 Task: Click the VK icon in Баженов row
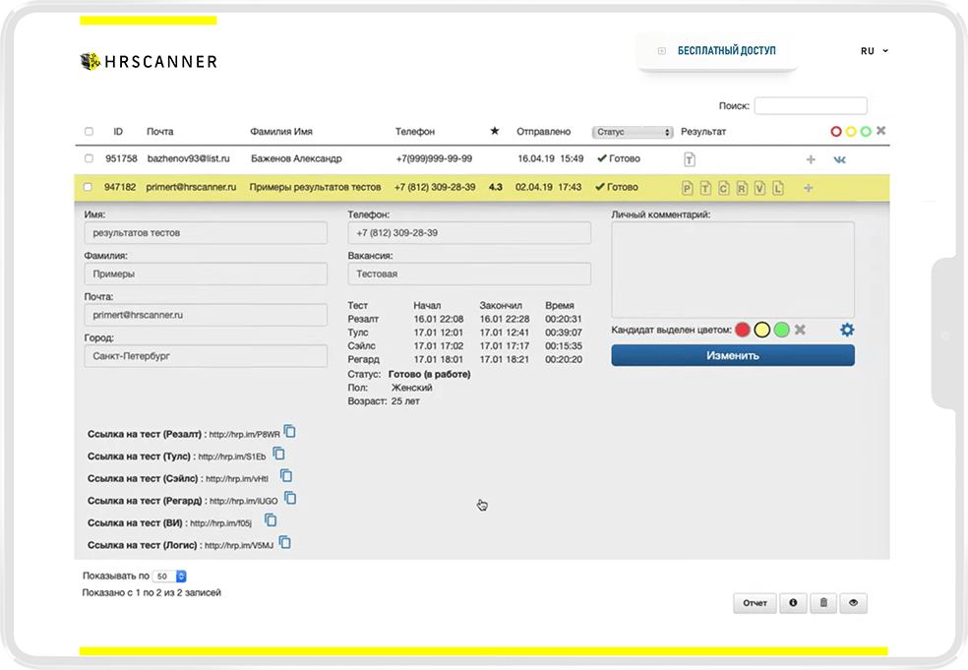point(840,159)
